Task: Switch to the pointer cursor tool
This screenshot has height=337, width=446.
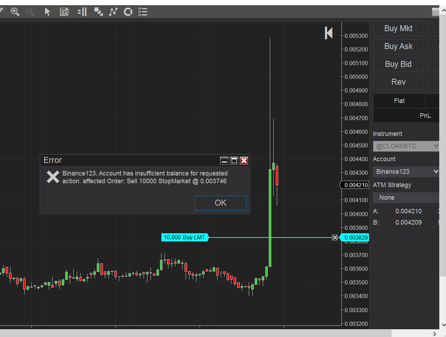Action: click(47, 12)
